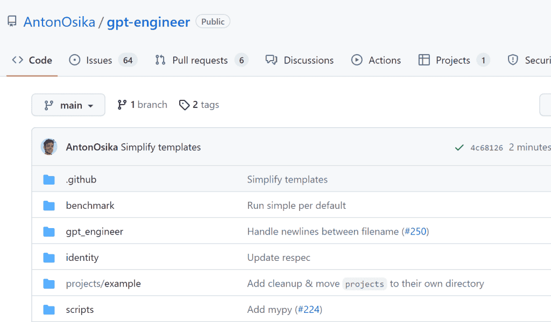Screen dimensions: 551x322
Task: Click the Discussions speech bubble icon
Action: coord(271,60)
